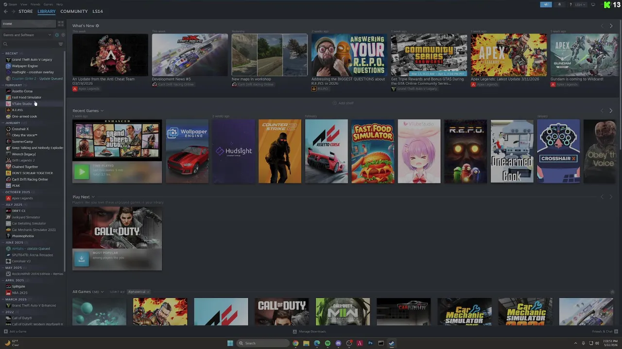Screen dimensions: 622x349
Task: Open Chrome from Windows taskbar
Action: (295, 343)
